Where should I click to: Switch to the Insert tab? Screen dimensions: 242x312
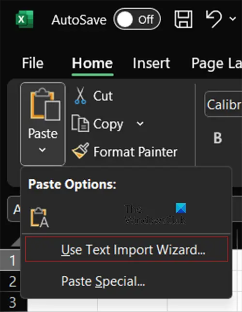point(151,63)
